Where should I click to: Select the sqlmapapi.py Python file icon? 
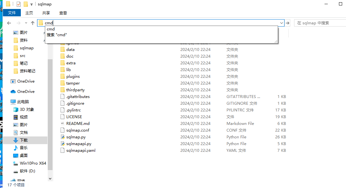tap(63, 144)
